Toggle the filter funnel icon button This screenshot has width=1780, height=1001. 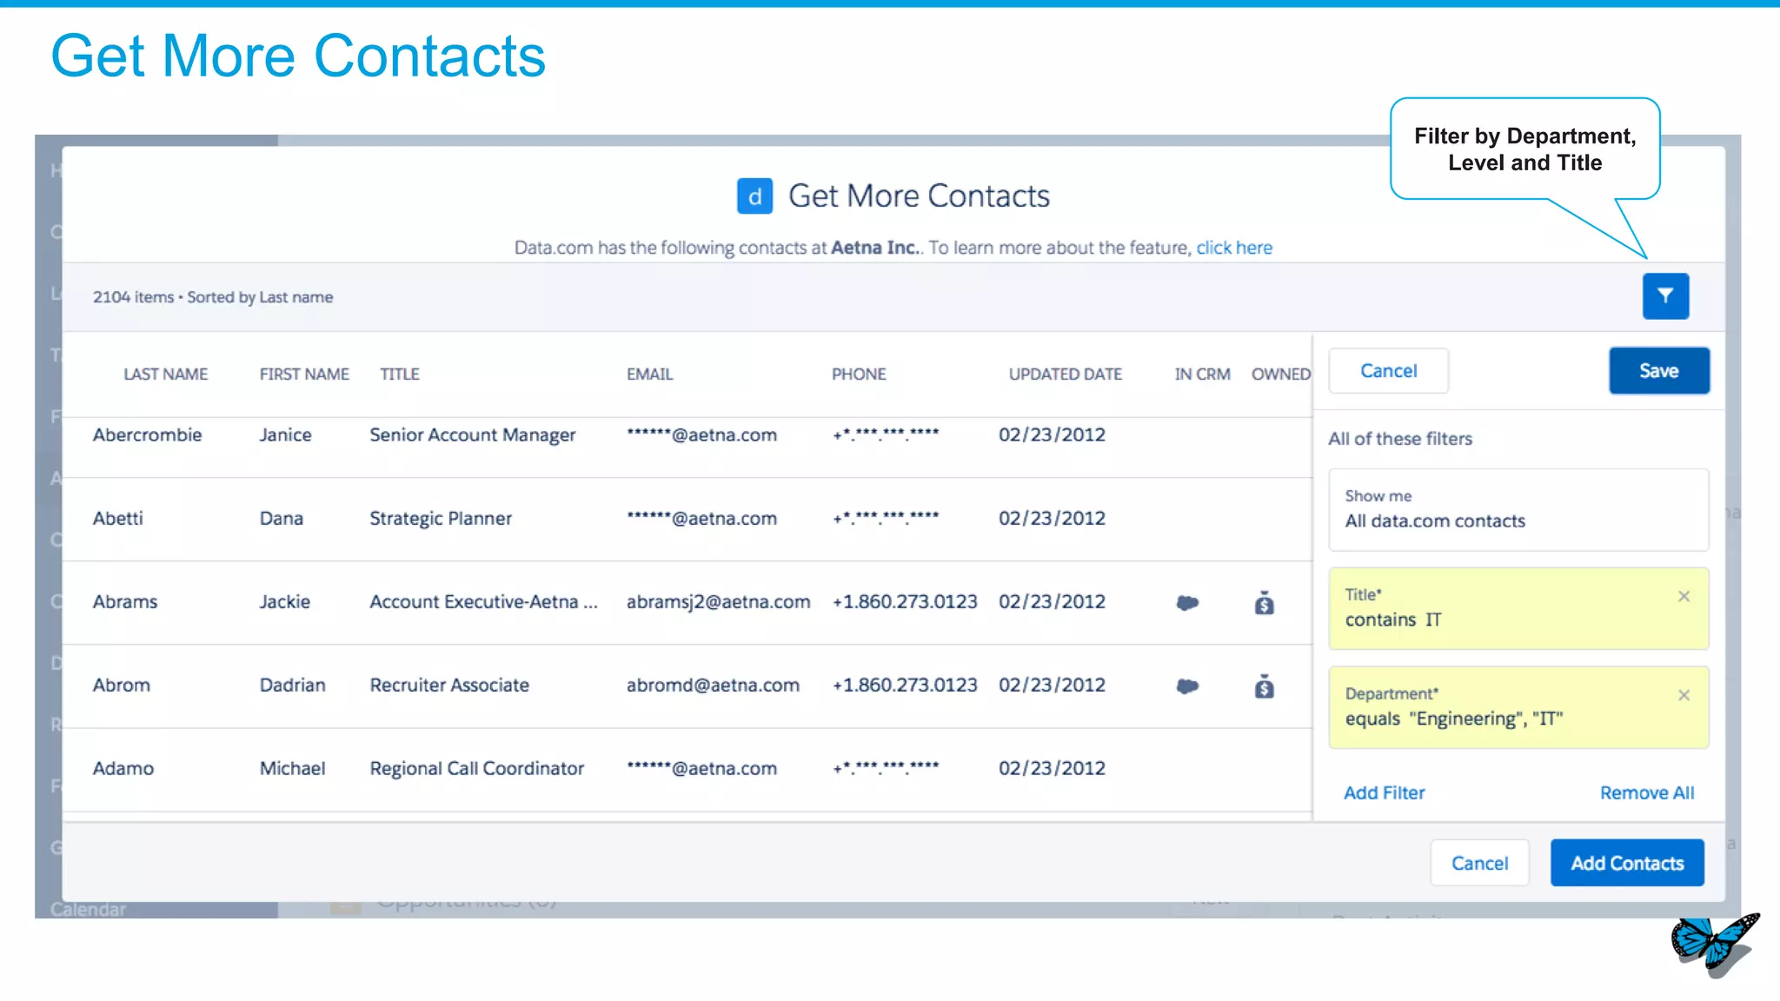click(1665, 296)
